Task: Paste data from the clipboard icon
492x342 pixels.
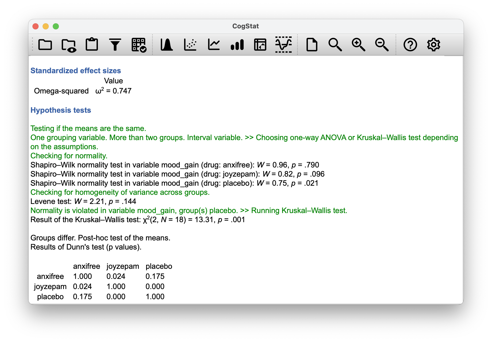Action: click(x=92, y=45)
